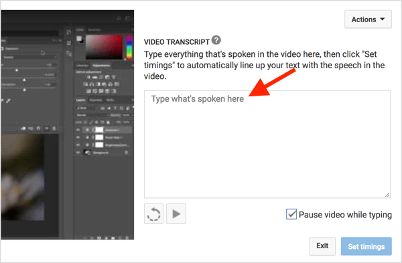Click the rainbow hue slider in video
402x263 pixels.
coord(129,47)
